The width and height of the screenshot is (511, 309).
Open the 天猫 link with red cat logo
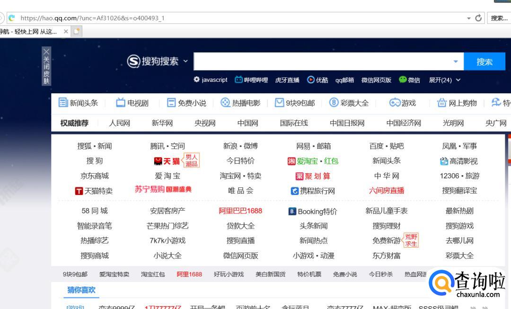pyautogui.click(x=167, y=161)
